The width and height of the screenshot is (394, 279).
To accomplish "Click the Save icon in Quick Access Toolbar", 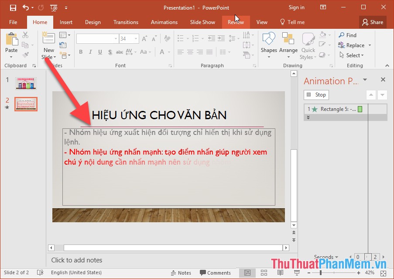I will pos(13,7).
